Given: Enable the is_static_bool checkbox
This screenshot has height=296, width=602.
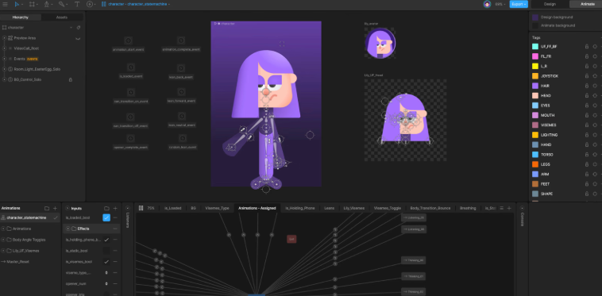Looking at the screenshot, I should coord(106,251).
